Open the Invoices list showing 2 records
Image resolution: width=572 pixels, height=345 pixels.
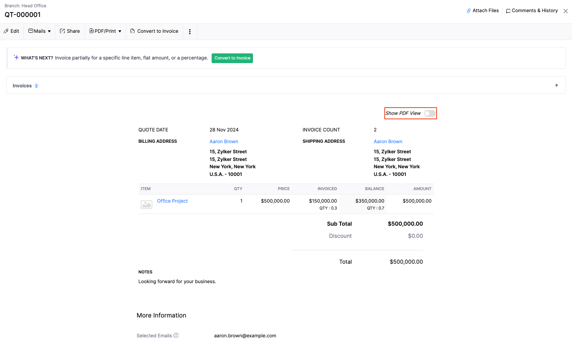pos(22,85)
